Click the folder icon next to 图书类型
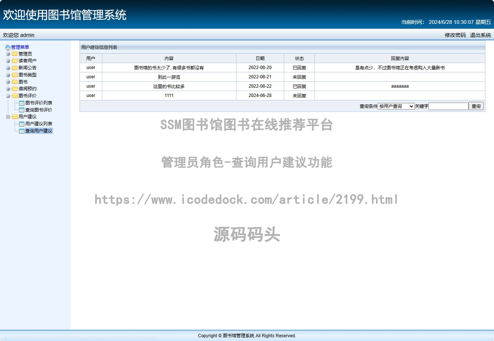 pyautogui.click(x=15, y=75)
